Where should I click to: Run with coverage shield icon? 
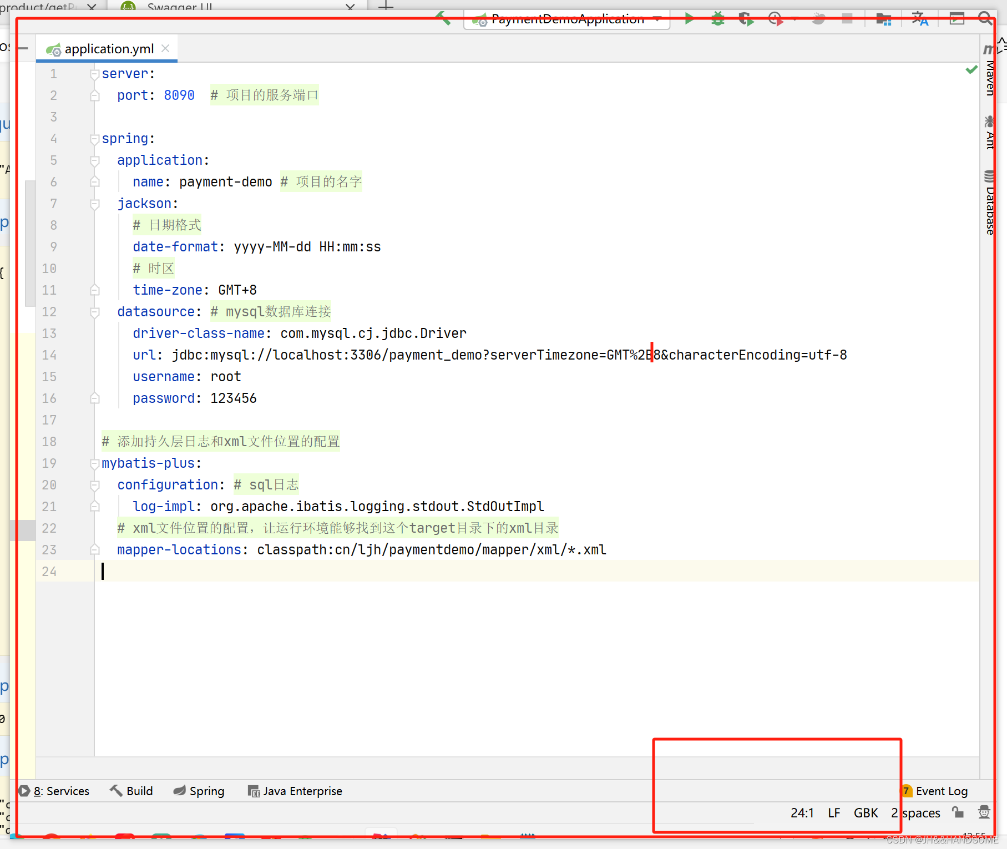click(746, 19)
